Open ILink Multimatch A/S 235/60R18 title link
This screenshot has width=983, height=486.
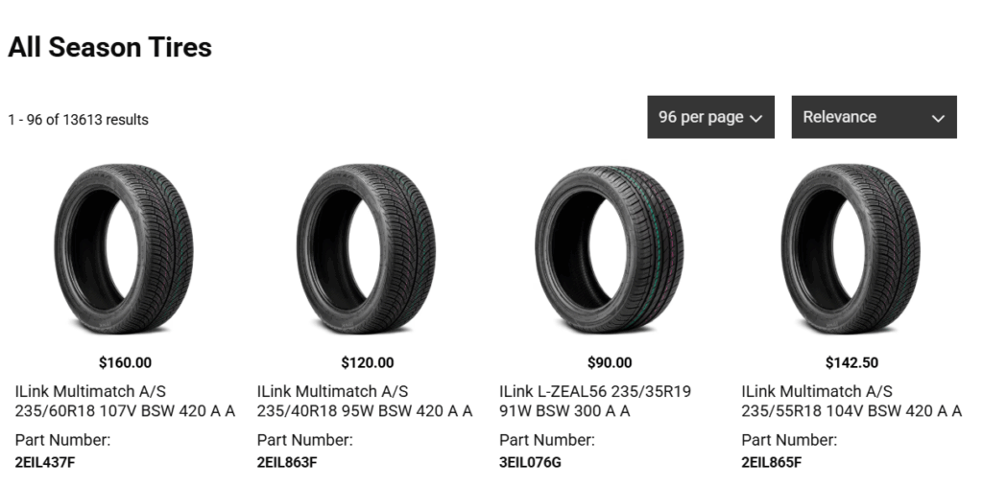[125, 402]
